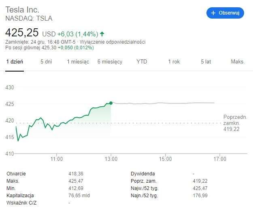
Task: Click the plus icon on Obserwuj button
Action: [213, 13]
